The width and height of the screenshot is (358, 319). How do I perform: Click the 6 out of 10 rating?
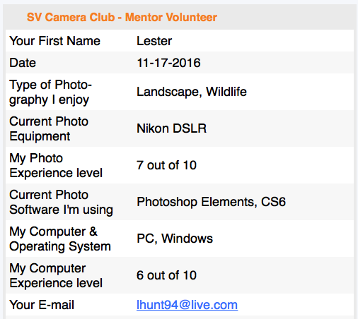(x=166, y=275)
